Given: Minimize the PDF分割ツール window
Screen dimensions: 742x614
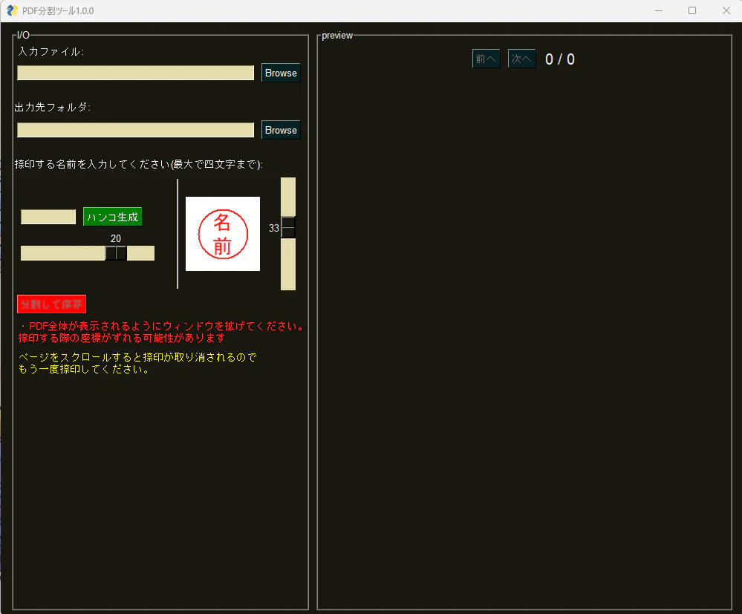Looking at the screenshot, I should coord(658,10).
